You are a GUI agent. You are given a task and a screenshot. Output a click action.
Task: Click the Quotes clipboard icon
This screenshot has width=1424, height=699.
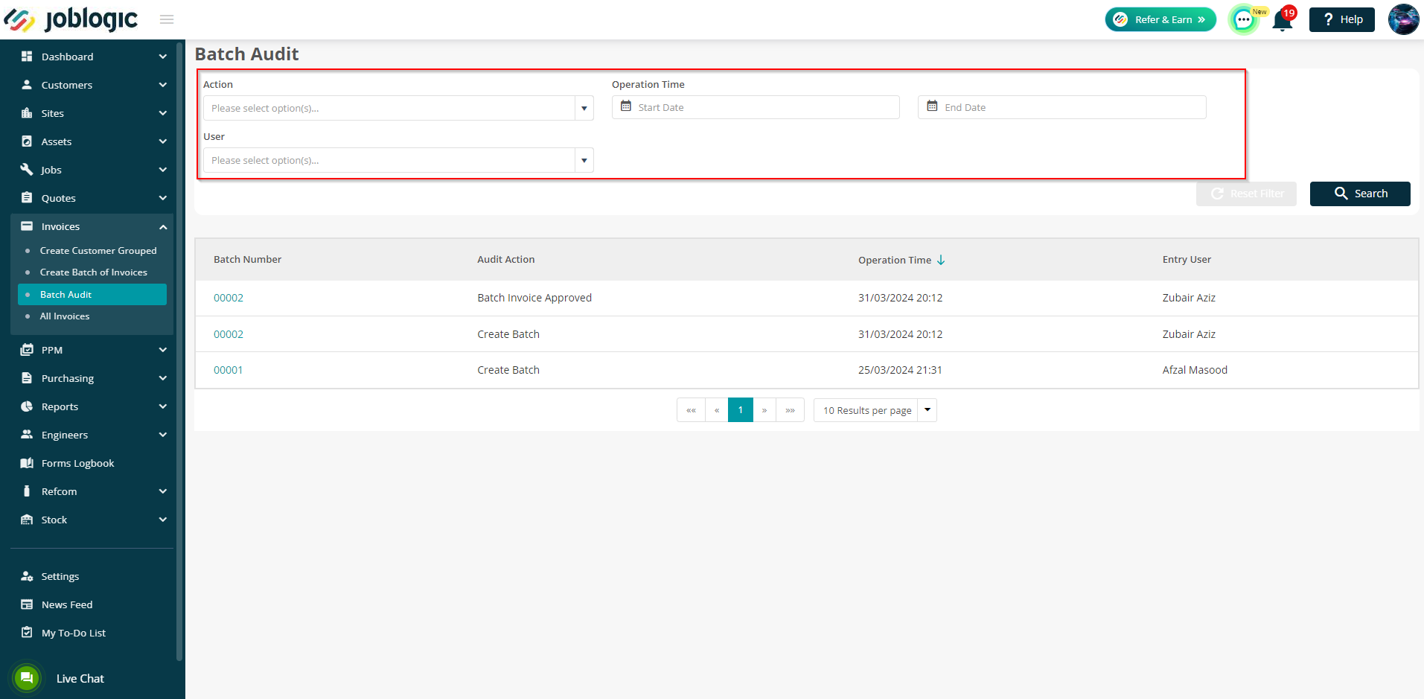[27, 198]
